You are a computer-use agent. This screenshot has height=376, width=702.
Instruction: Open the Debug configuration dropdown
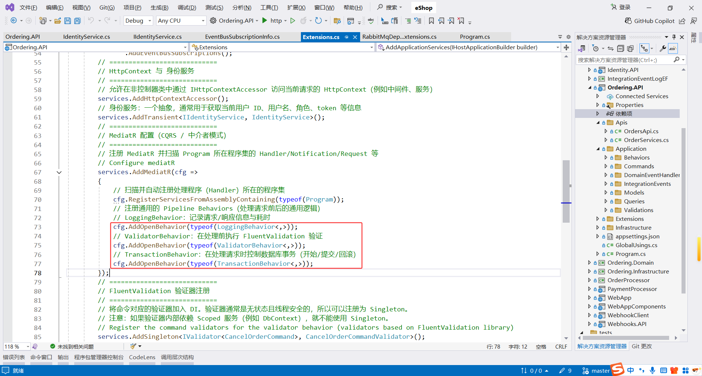(138, 20)
